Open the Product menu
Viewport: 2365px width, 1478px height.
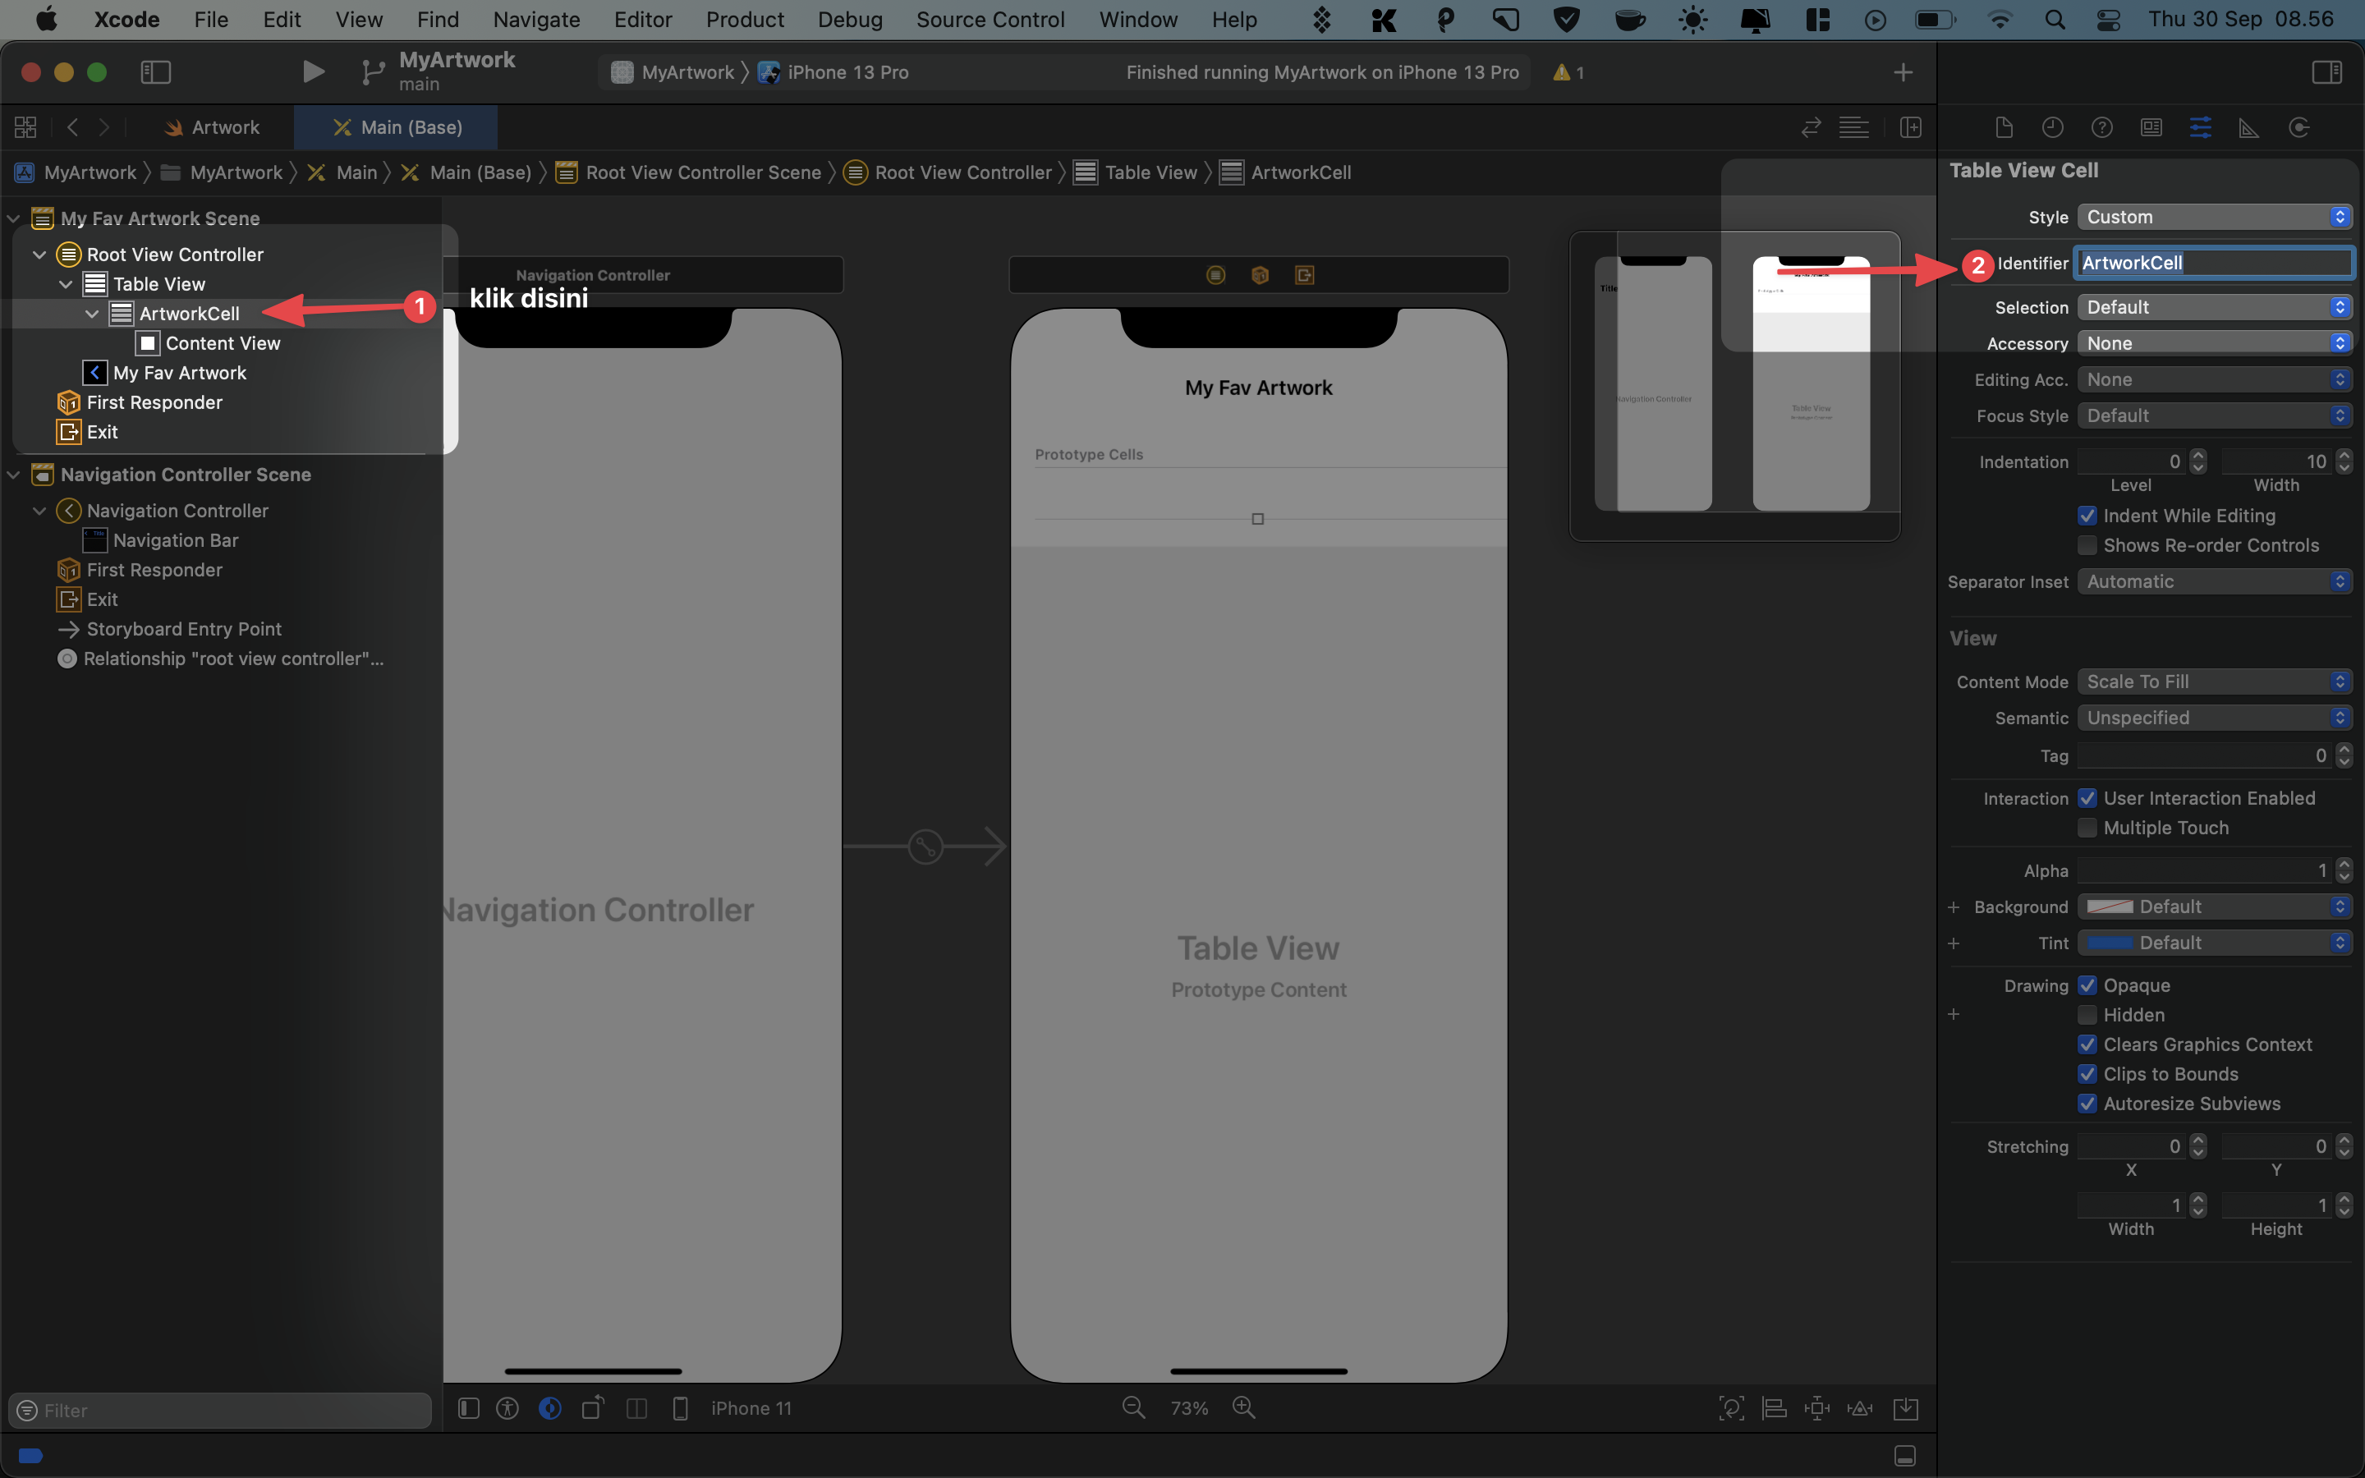pos(745,20)
